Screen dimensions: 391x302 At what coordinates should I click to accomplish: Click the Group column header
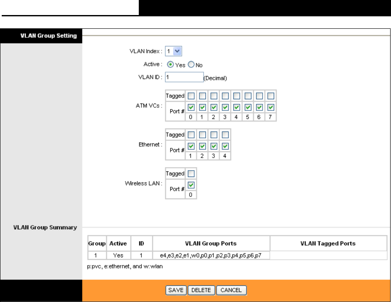(x=97, y=244)
